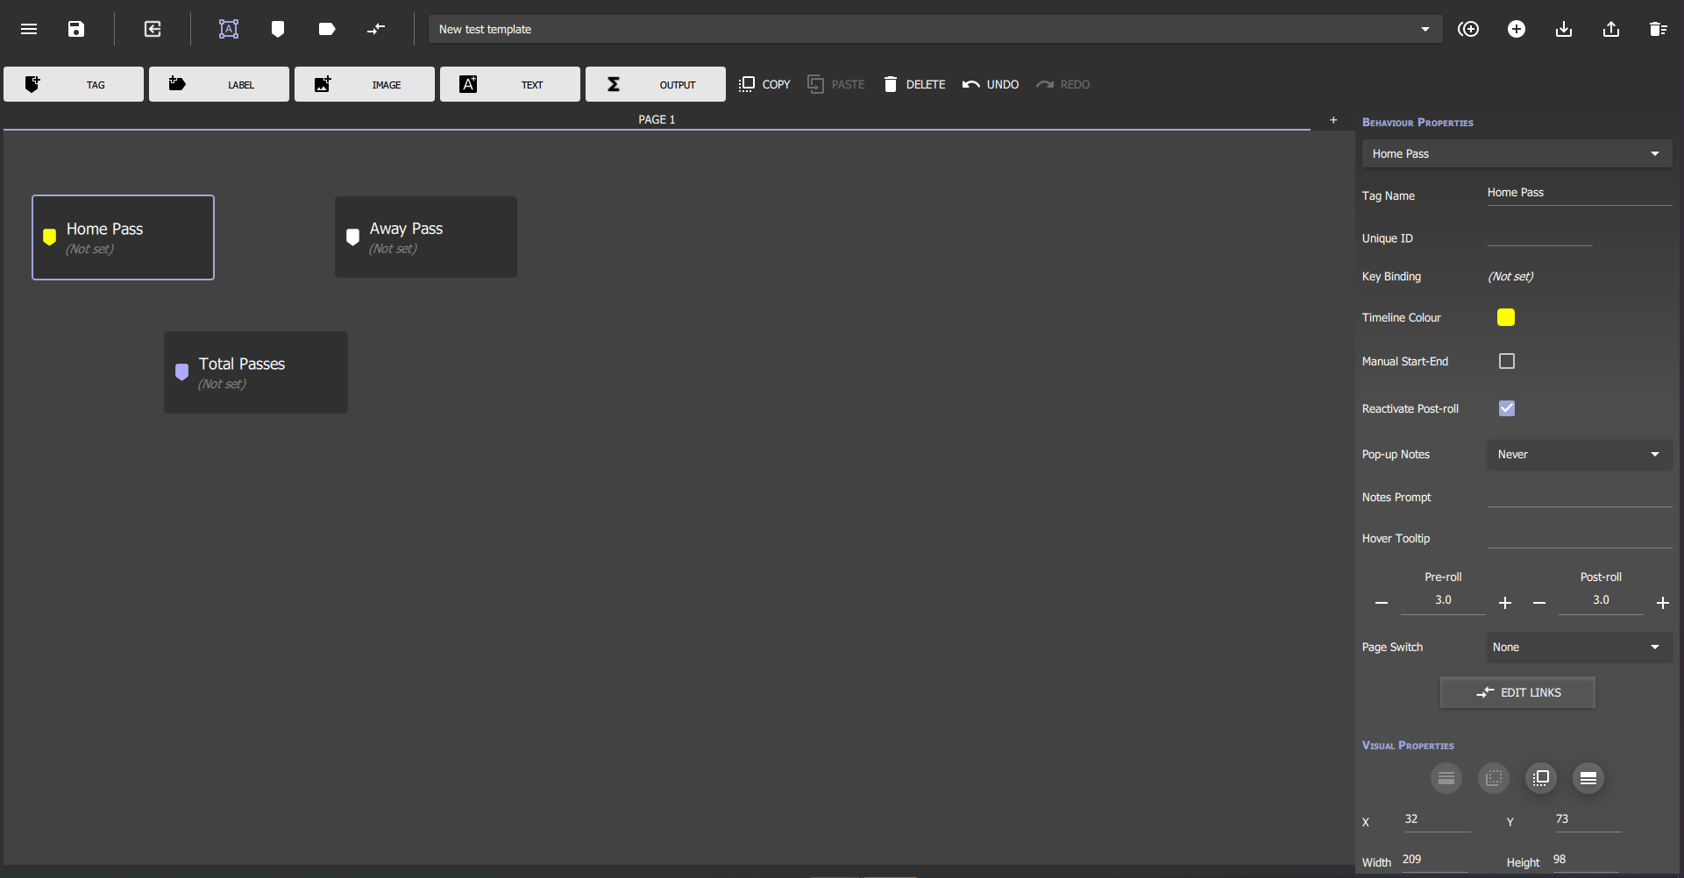The image size is (1684, 878).
Task: Click the download/import template icon
Action: [1564, 29]
